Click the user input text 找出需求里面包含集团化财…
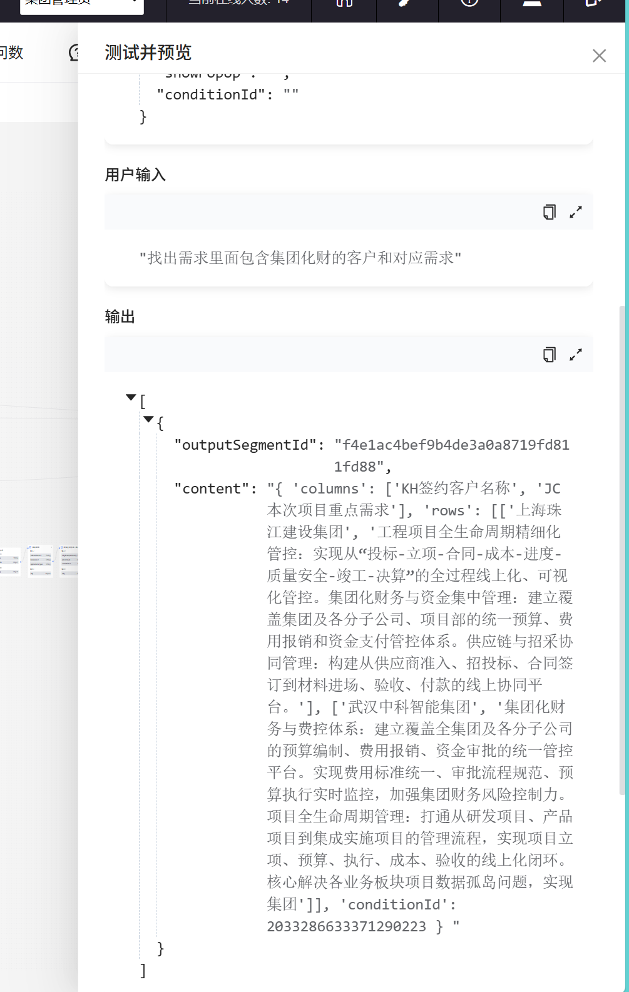Viewport: 629px width, 992px height. click(x=300, y=258)
